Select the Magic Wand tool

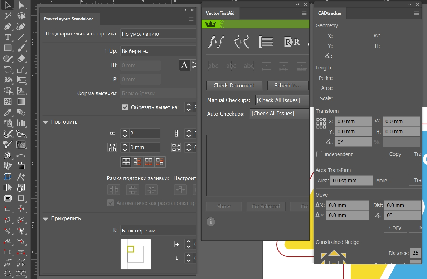8,16
